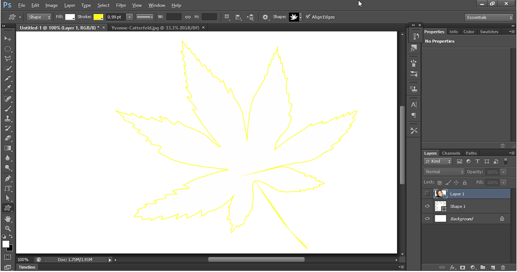Open the Timeline panel
Viewport: 517px width, 272px height.
click(x=27, y=267)
